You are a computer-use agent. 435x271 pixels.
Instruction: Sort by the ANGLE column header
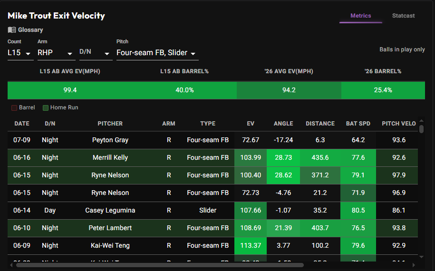(x=283, y=124)
